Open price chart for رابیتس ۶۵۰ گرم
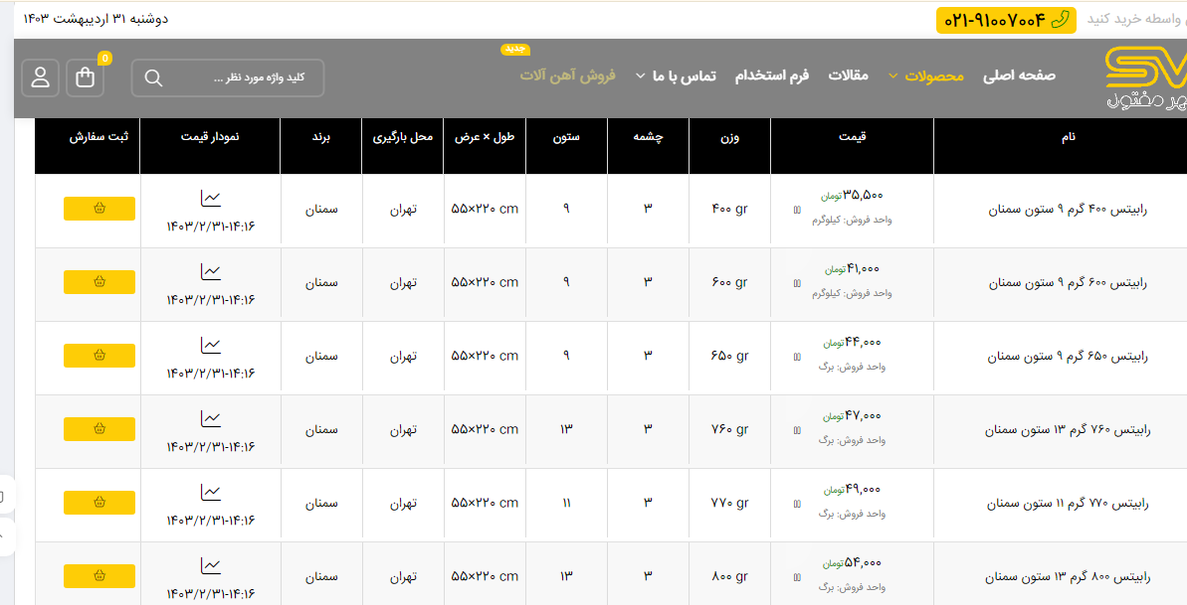 pos(210,345)
